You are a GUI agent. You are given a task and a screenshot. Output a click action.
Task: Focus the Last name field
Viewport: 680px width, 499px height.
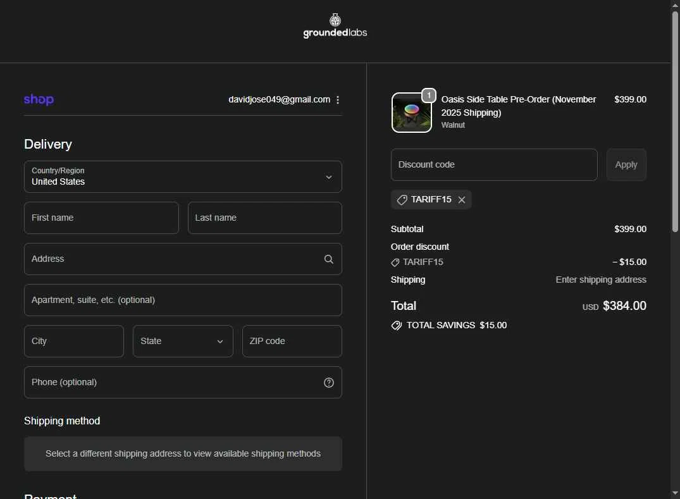(x=265, y=218)
